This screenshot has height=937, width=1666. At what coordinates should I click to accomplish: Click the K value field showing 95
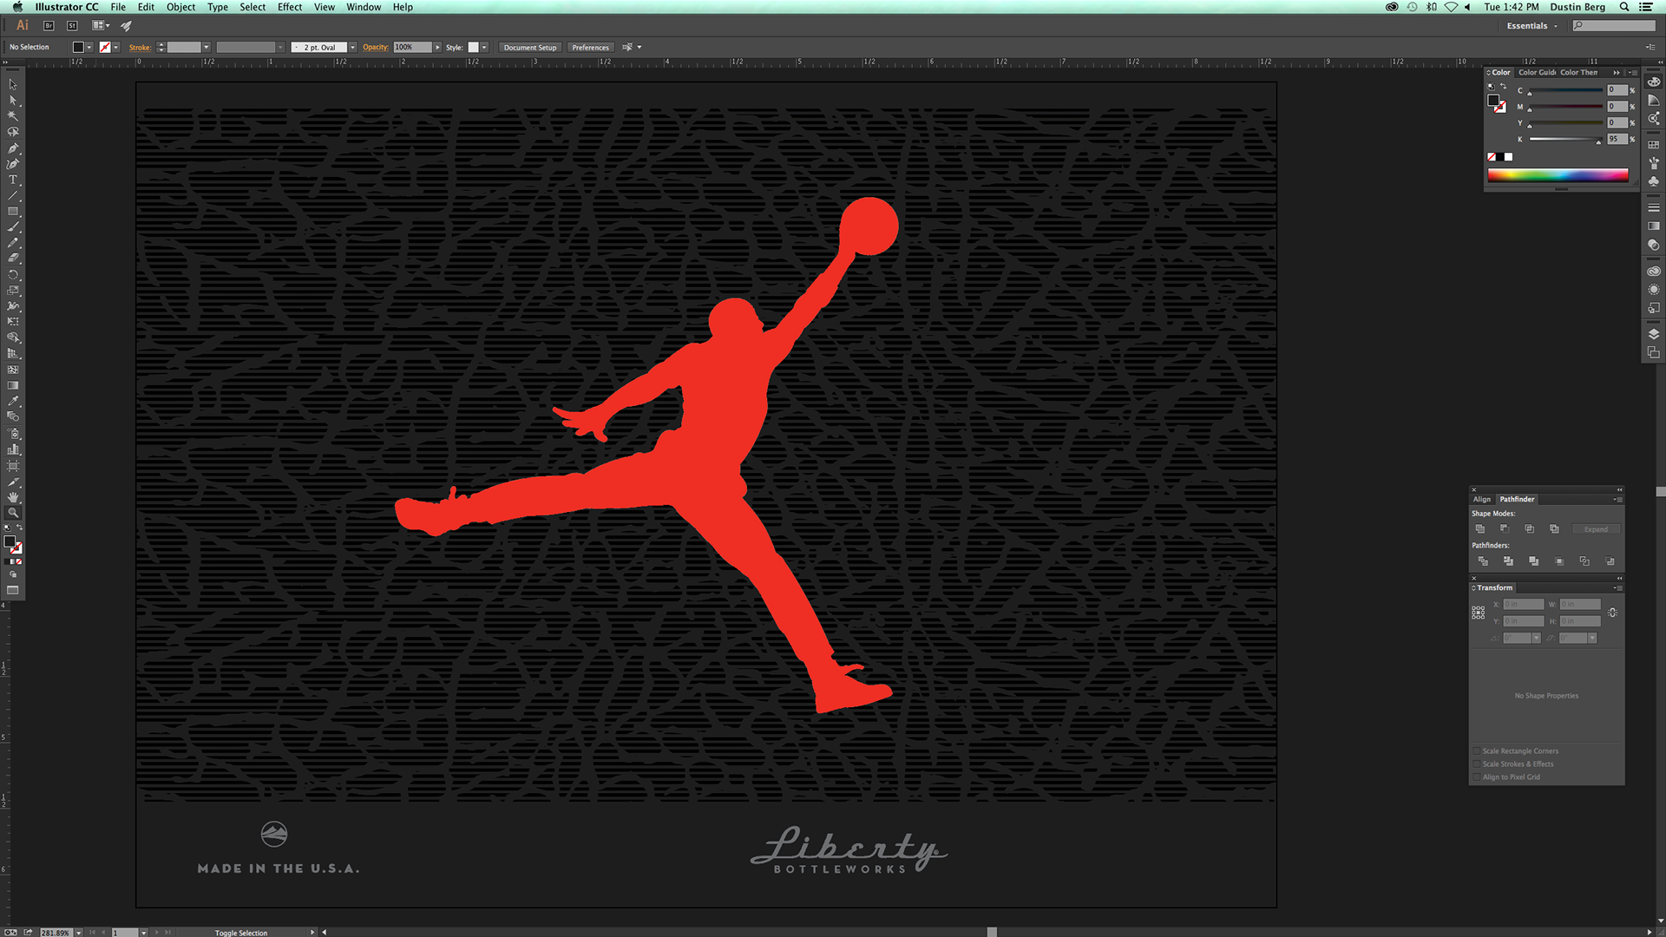[1617, 139]
